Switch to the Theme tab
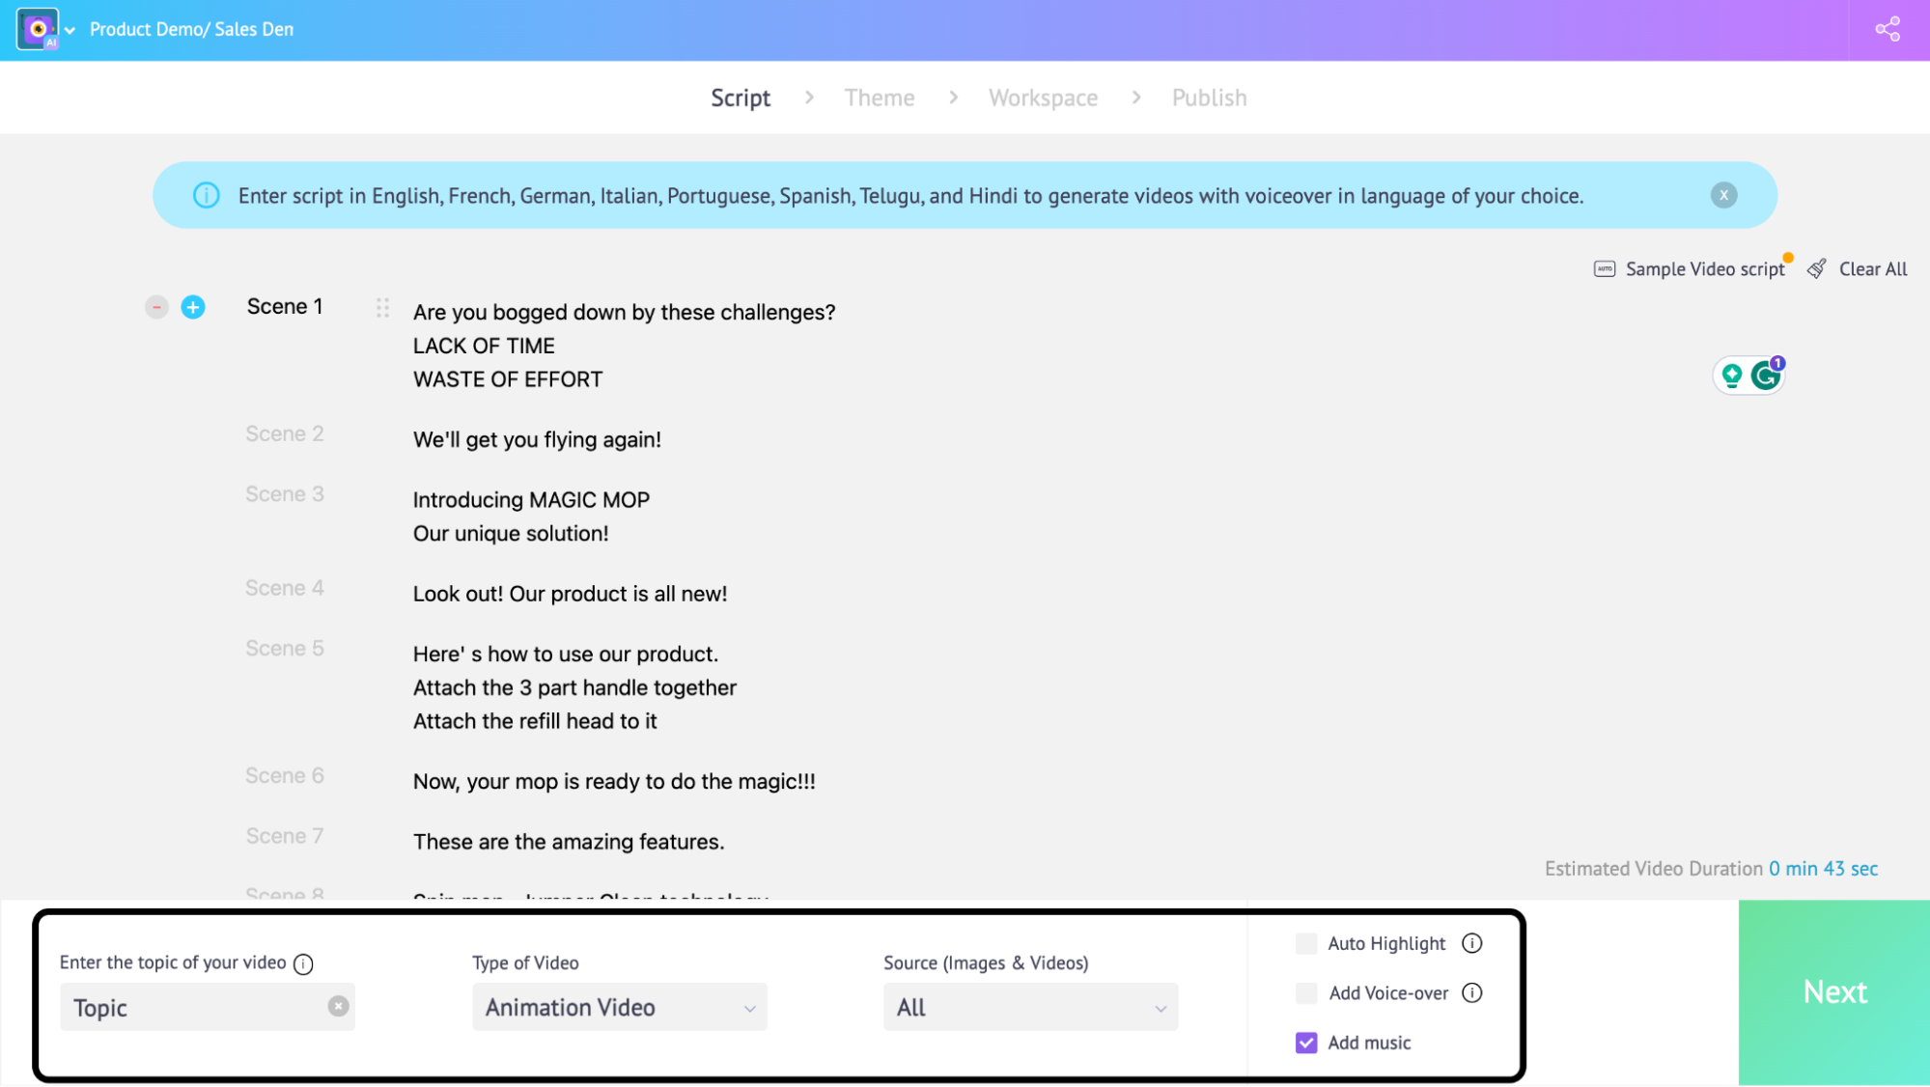The image size is (1930, 1087). pyautogui.click(x=879, y=97)
